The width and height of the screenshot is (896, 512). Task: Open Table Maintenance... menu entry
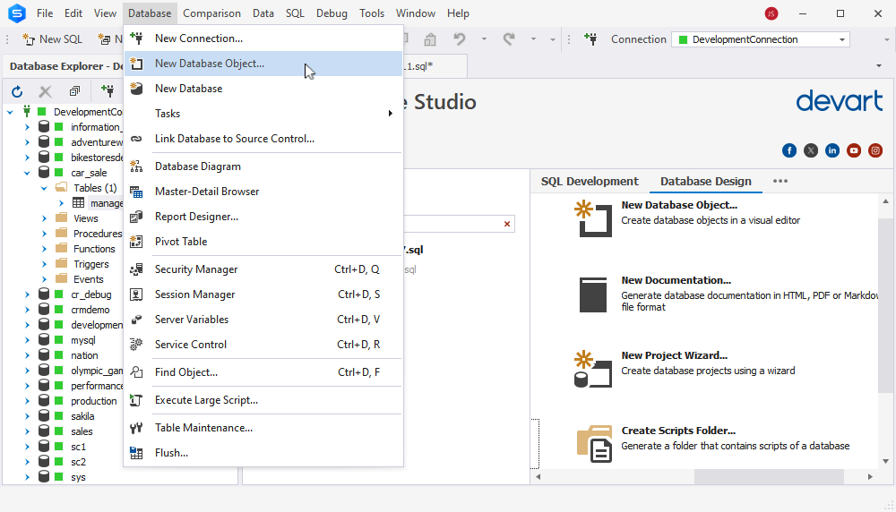pos(263,428)
